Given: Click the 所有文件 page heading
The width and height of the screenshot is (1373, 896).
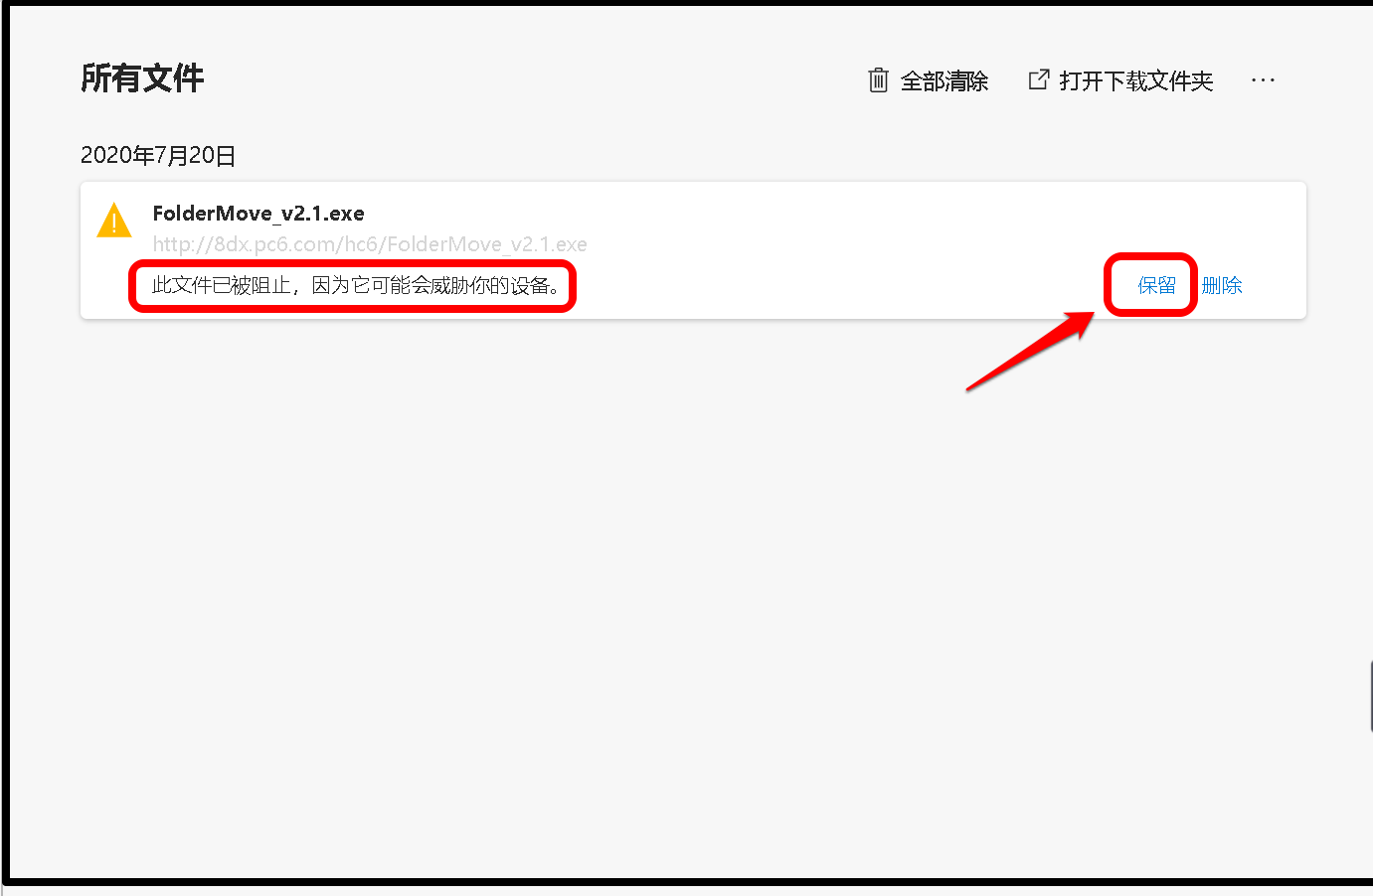Looking at the screenshot, I should tap(142, 78).
